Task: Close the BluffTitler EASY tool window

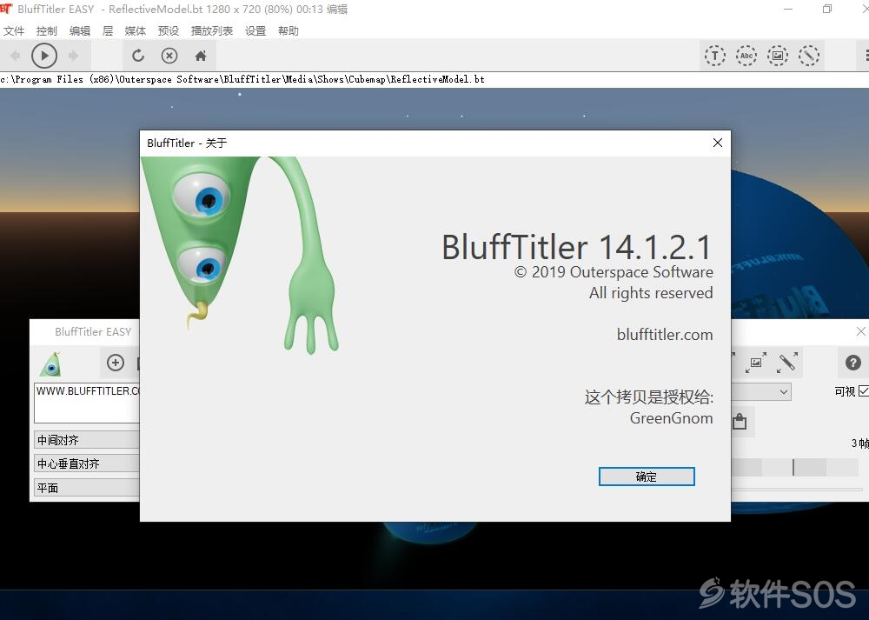Action: [x=860, y=331]
